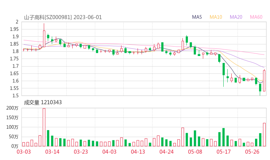Select the 05-26 date label

coord(252,152)
